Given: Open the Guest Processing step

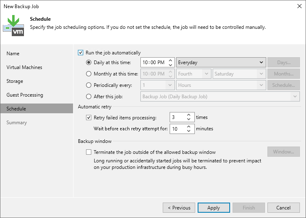Looking at the screenshot, I should click(x=25, y=95).
